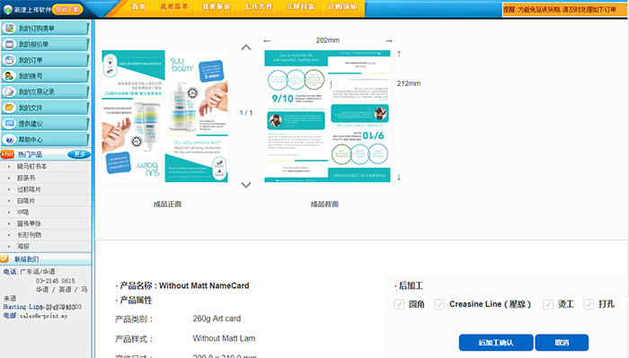Click the Without Matt Lam value

[x=224, y=338]
